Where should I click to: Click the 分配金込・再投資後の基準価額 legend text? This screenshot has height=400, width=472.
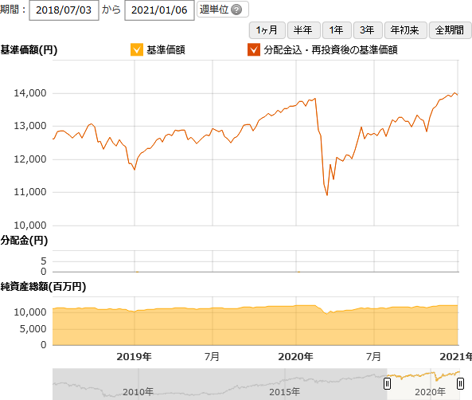(x=331, y=49)
